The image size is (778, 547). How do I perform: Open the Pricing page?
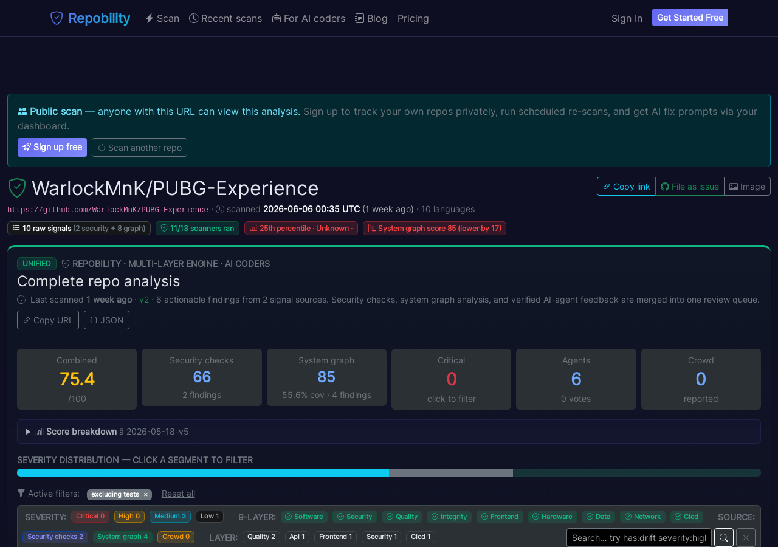[413, 18]
